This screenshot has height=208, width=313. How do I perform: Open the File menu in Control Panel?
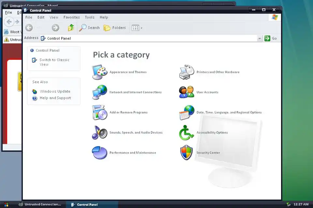(x=29, y=17)
